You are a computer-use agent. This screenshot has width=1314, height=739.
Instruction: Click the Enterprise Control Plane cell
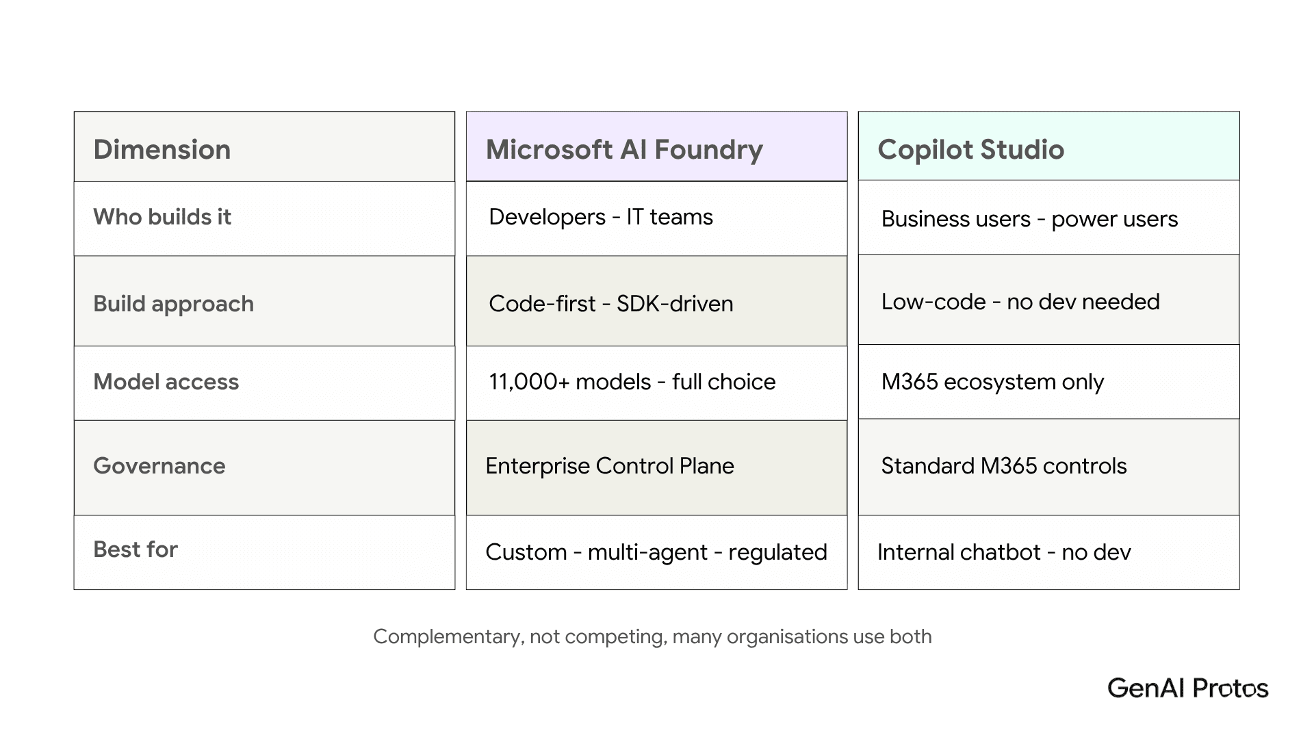click(656, 467)
